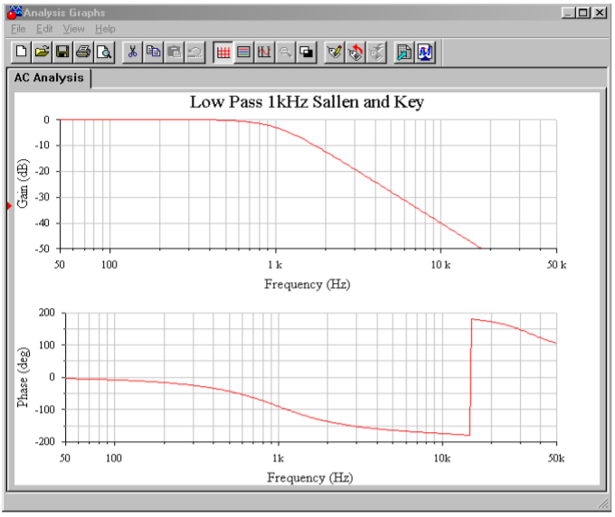Save graphs using the floppy disk icon
The height and width of the screenshot is (517, 615).
tap(62, 52)
